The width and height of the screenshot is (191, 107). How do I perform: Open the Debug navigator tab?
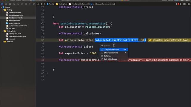point(26,4)
